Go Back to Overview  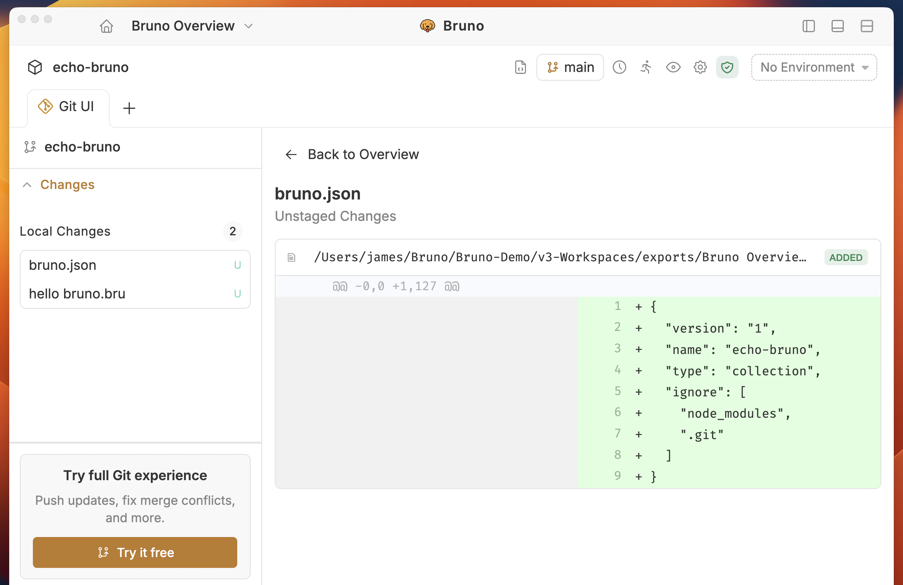(352, 154)
